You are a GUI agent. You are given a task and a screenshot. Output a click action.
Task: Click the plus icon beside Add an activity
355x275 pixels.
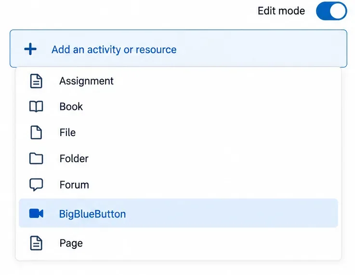click(x=30, y=49)
